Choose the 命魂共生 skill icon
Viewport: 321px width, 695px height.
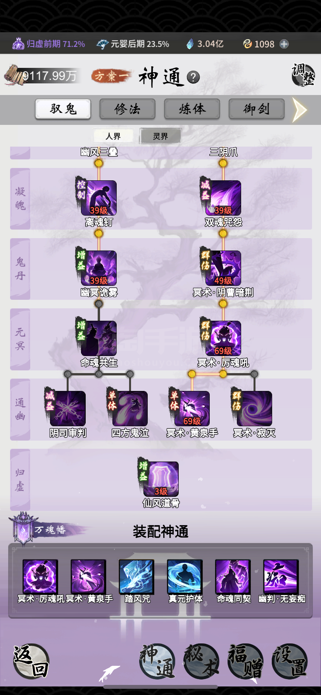[x=99, y=338]
